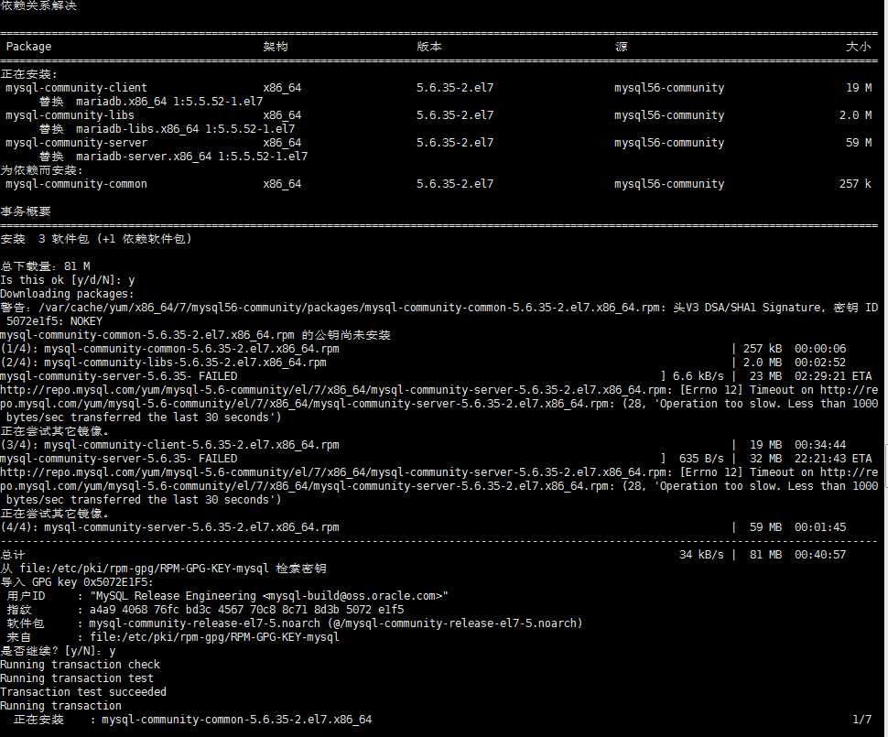Image resolution: width=888 pixels, height=737 pixels.
Task: Click the 'Downloading packages:' line
Action: (x=67, y=294)
